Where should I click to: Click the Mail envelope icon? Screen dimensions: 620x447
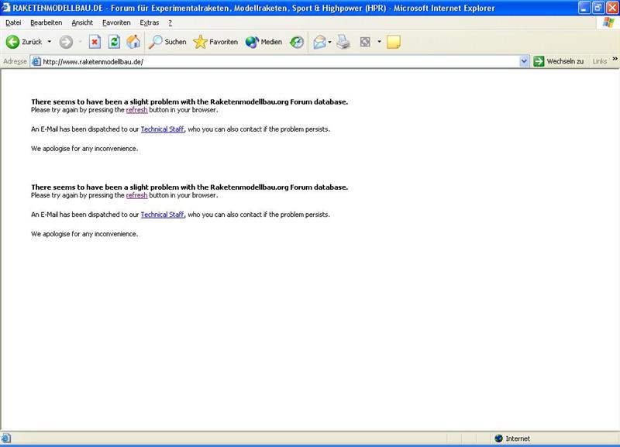(x=319, y=42)
